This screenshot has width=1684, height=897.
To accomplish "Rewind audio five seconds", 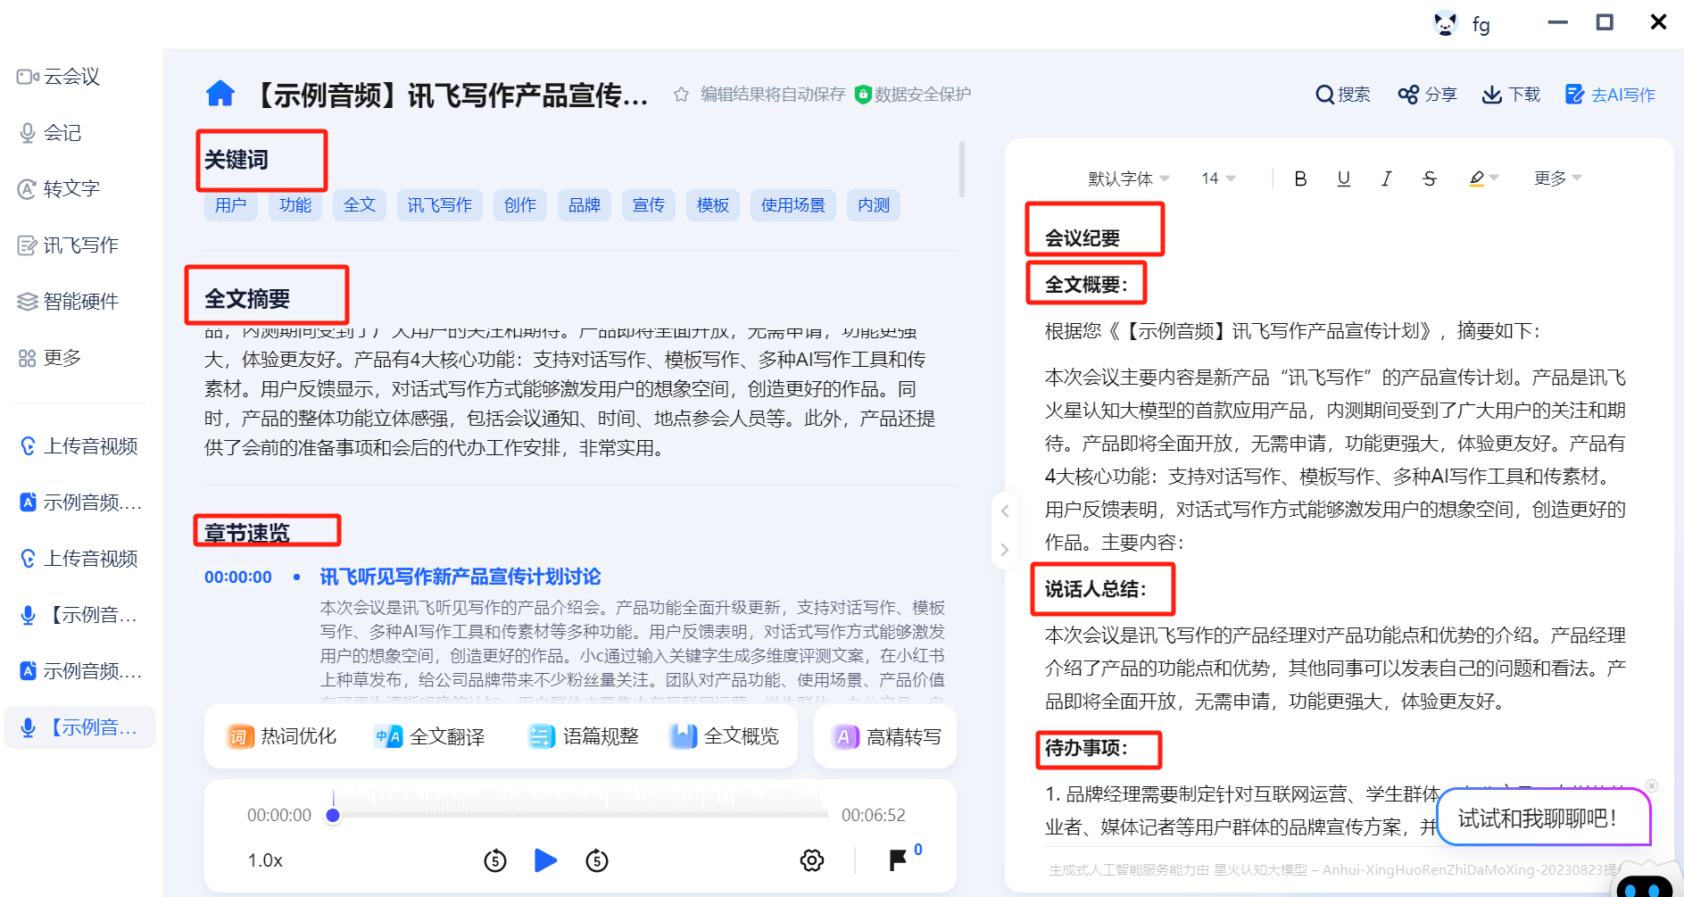I will click(x=495, y=860).
